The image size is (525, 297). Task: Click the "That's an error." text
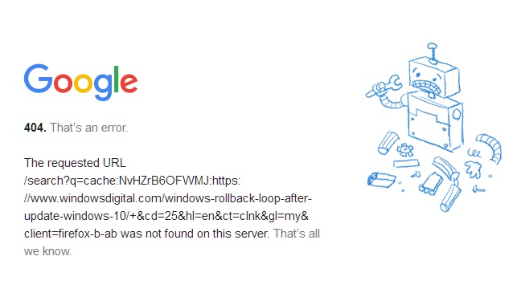[89, 128]
